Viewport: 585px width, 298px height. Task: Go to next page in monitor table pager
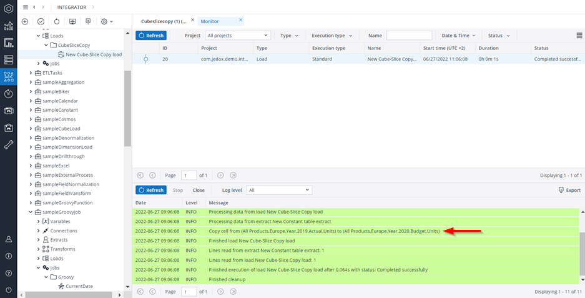(220, 175)
